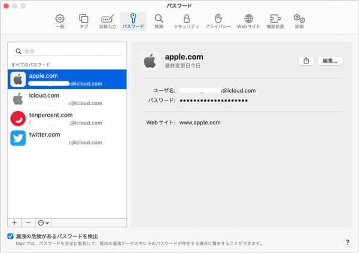Open the Extensions (機能拡張) puzzle tab
The height and width of the screenshot is (253, 359).
pos(275,22)
